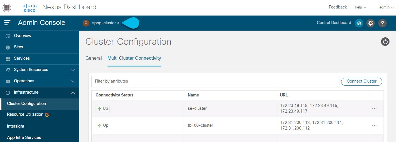Open the admin user dropdown
Viewport: 396px width, 142px height.
386,7
